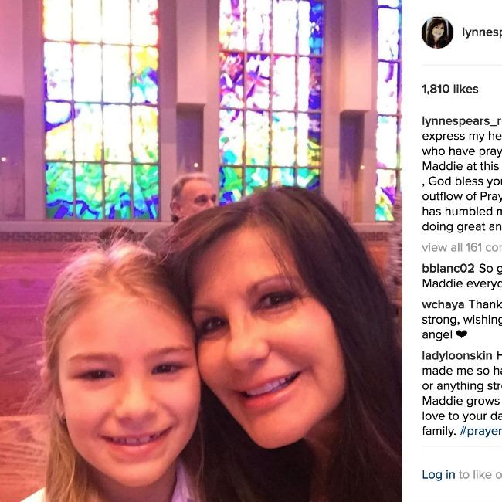Visit commenter wchaya's profile
The height and width of the screenshot is (502, 502).
click(x=443, y=304)
